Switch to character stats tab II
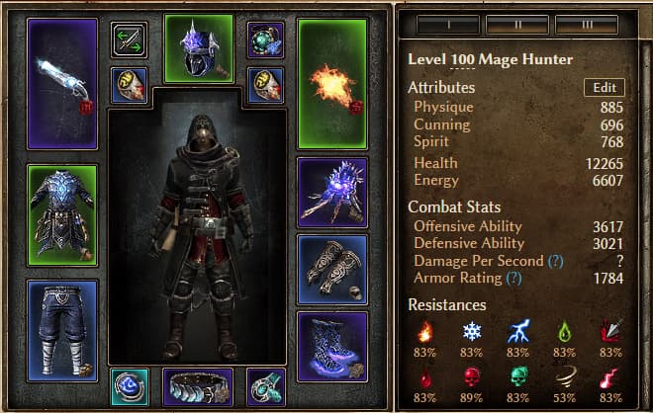Image resolution: width=653 pixels, height=413 pixels. coord(517,25)
